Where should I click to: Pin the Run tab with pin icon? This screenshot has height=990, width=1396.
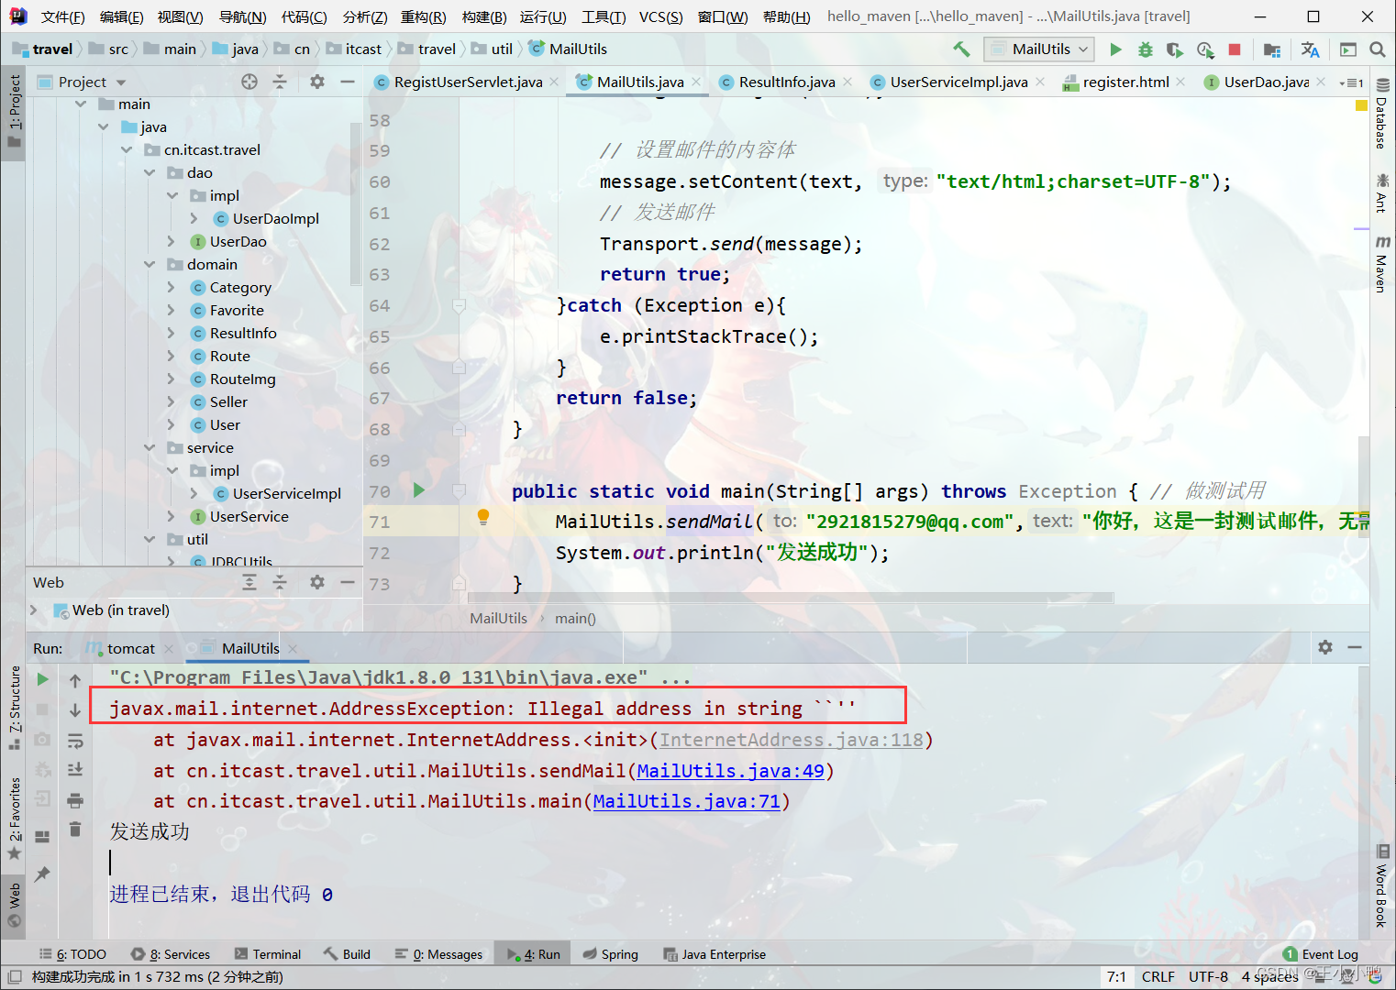pos(42,874)
